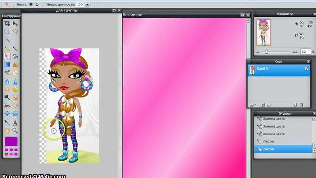Select the Zoom magnifier tool
The image size is (316, 178).
15,131
